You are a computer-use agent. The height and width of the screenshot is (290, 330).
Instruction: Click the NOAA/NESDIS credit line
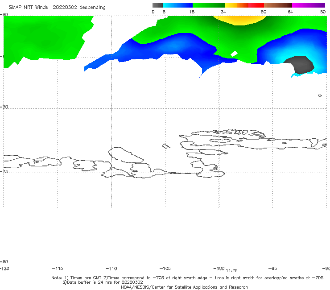point(184,287)
